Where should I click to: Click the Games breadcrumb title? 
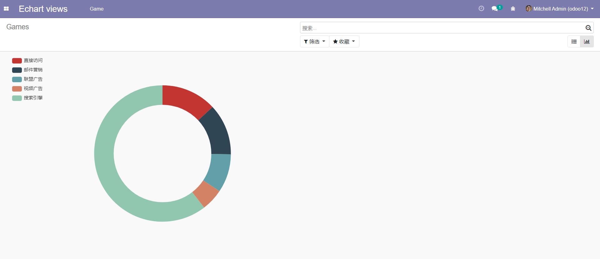click(17, 27)
